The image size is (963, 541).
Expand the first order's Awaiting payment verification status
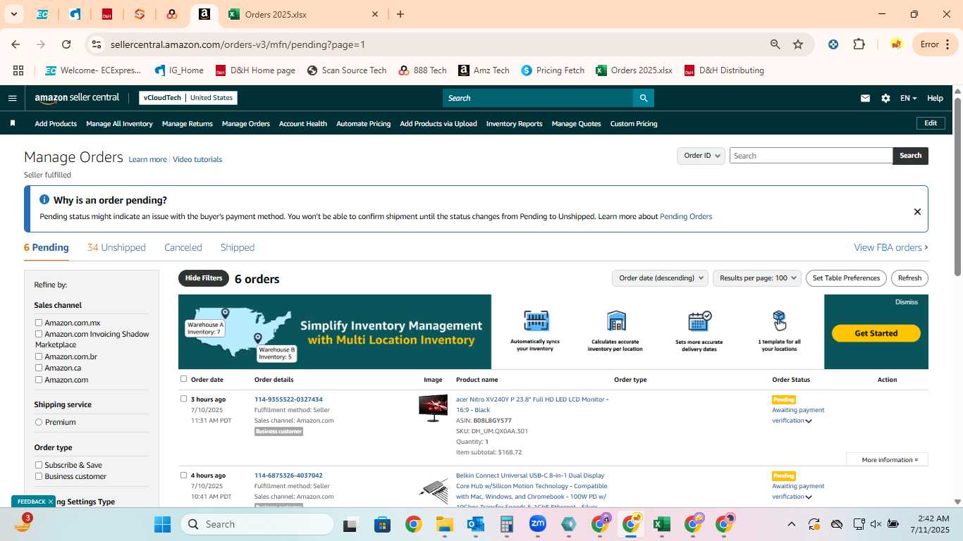point(809,421)
